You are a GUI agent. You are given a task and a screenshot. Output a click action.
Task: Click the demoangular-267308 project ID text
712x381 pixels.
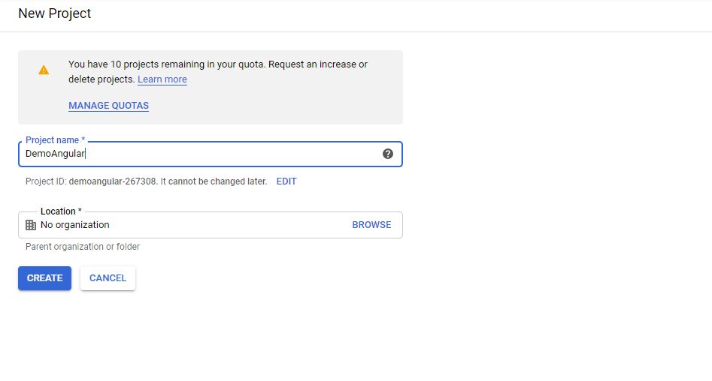[x=113, y=181]
